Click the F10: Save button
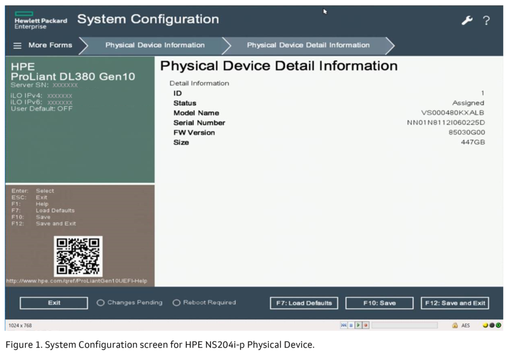Image resolution: width=509 pixels, height=358 pixels. pyautogui.click(x=379, y=302)
